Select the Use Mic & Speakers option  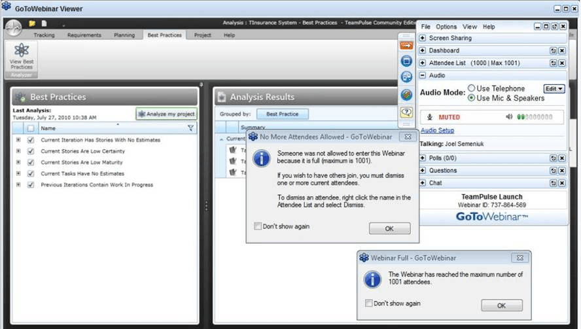tap(471, 98)
